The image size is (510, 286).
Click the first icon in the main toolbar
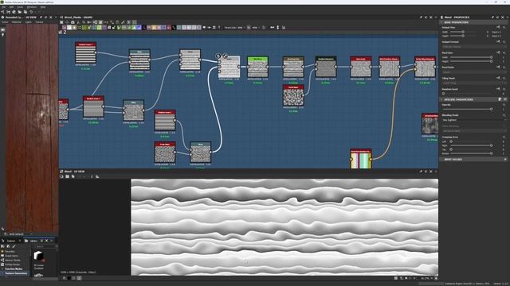point(2,12)
